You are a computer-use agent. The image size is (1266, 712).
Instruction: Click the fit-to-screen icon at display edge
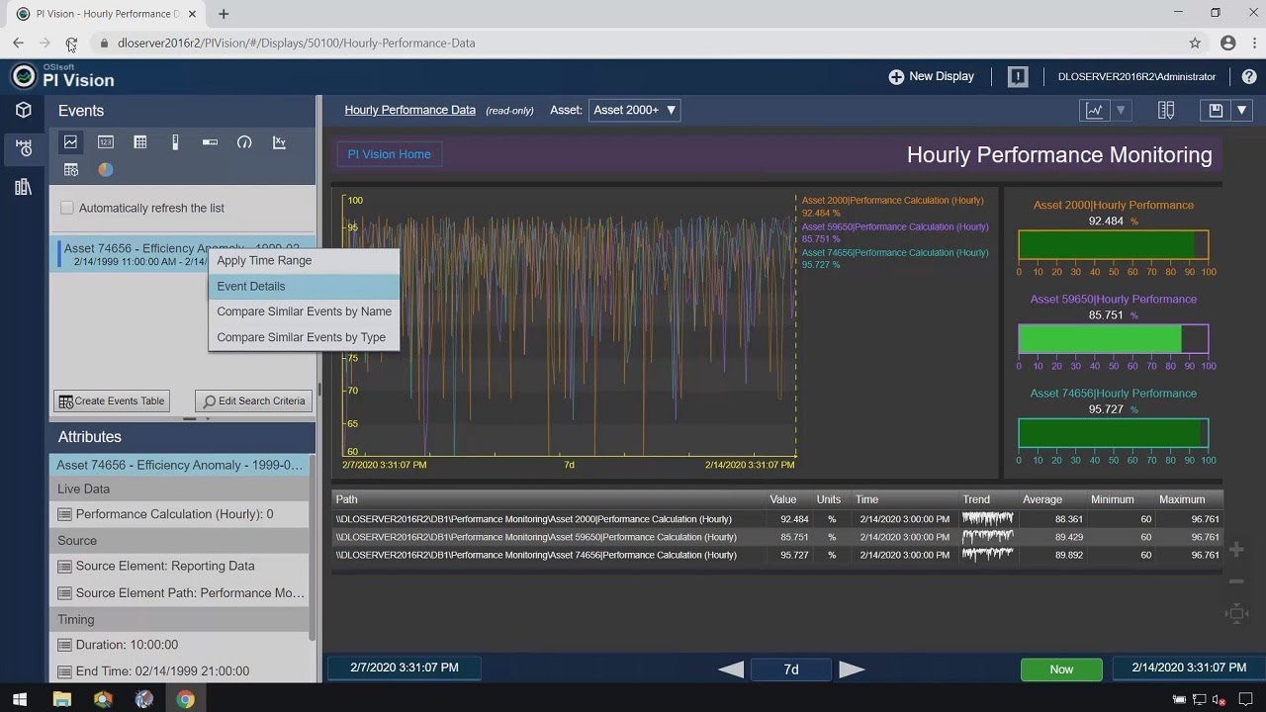coord(1236,614)
